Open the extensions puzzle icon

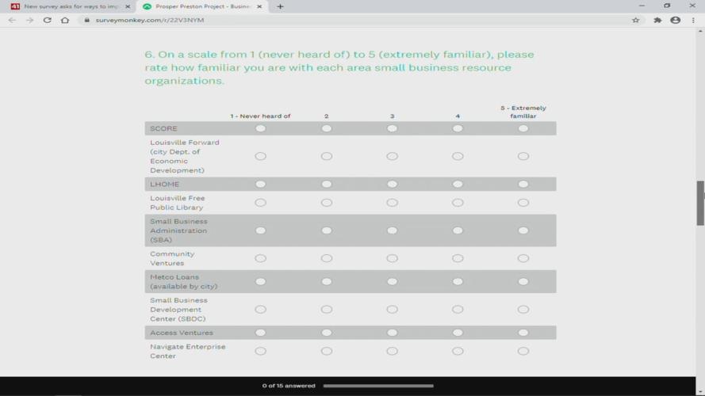pyautogui.click(x=657, y=21)
